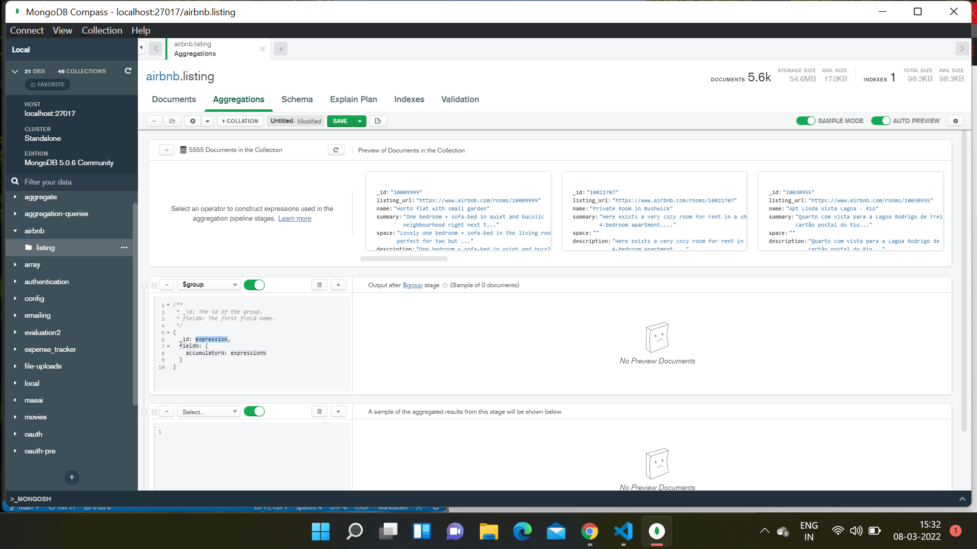This screenshot has width=977, height=549.
Task: Disable the $group stage toggle
Action: tap(254, 285)
